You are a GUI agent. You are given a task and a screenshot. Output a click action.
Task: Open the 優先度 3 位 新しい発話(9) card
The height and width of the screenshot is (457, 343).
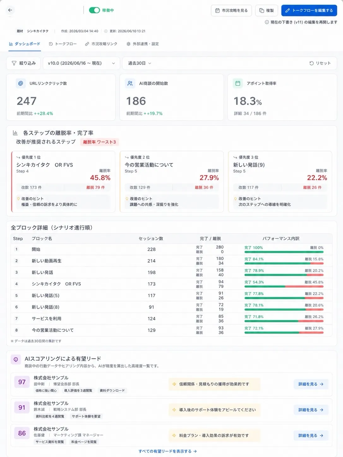[x=280, y=181]
